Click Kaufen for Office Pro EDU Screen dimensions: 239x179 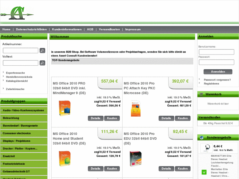tap(182, 168)
